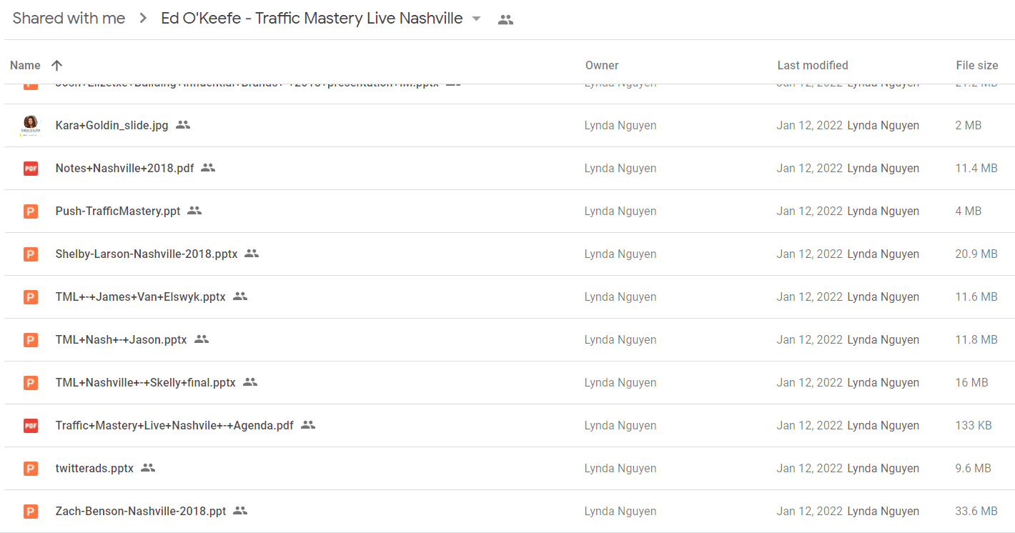Image resolution: width=1015 pixels, height=533 pixels.
Task: Click the Name column header
Action: point(25,65)
